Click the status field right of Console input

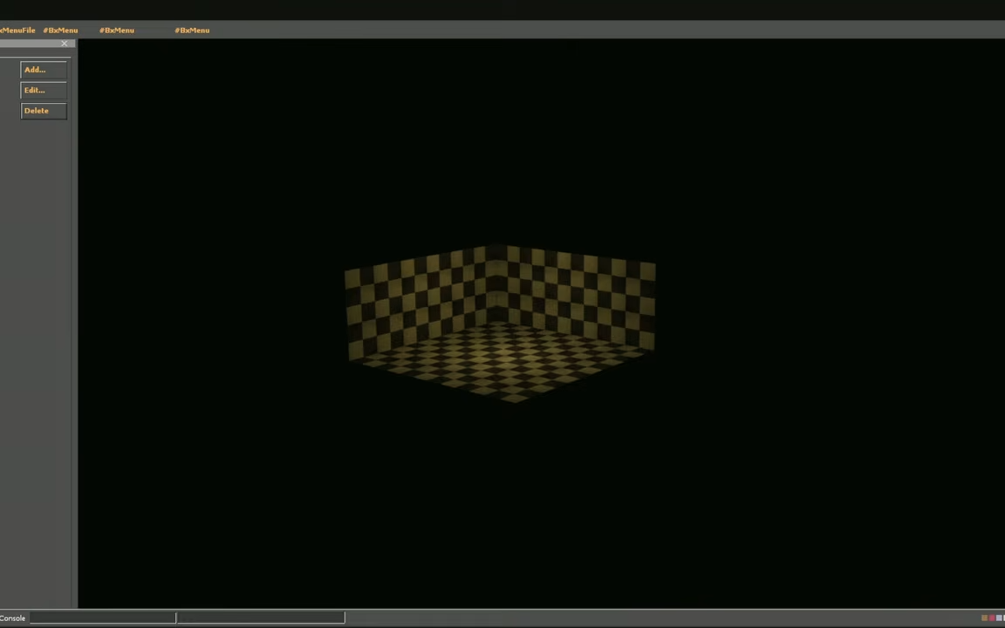[x=260, y=618]
